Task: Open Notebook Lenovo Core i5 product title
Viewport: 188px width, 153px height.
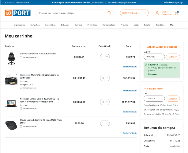Action: [39, 100]
